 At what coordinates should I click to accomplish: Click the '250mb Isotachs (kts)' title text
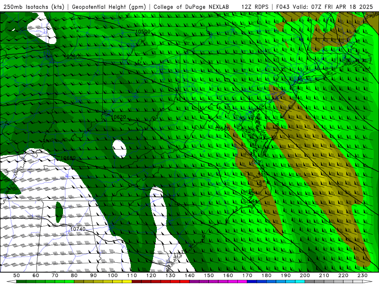pos(34,7)
